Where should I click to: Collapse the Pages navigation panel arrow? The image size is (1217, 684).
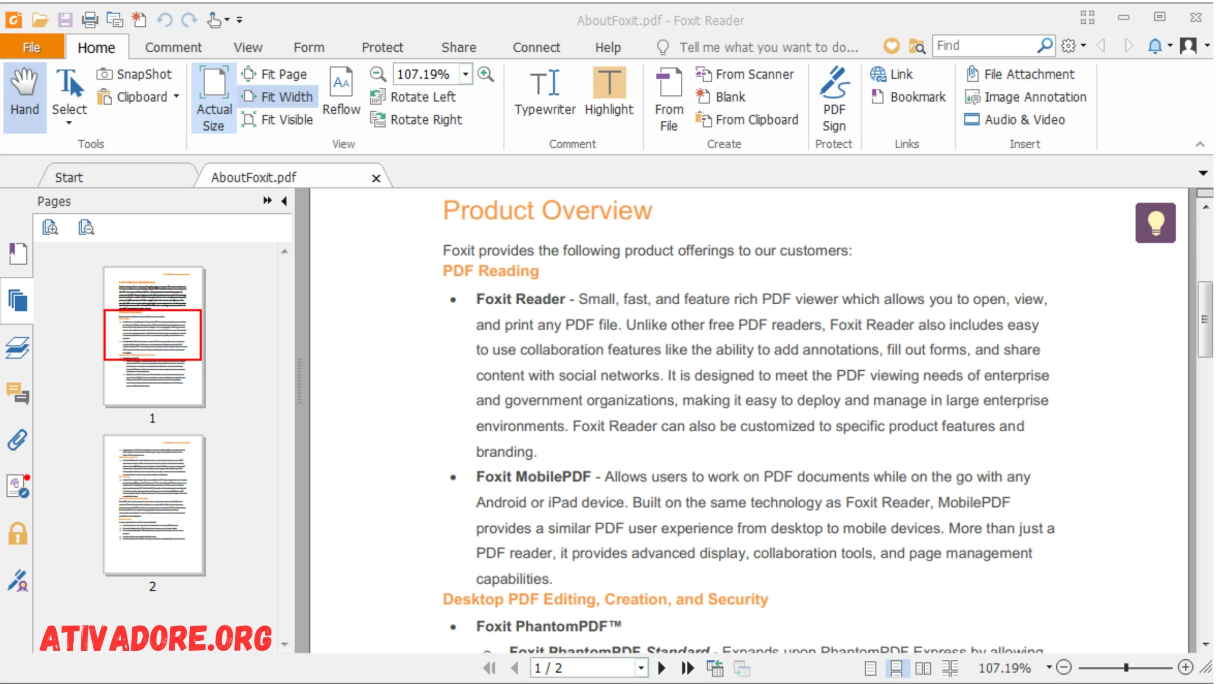[x=284, y=201]
